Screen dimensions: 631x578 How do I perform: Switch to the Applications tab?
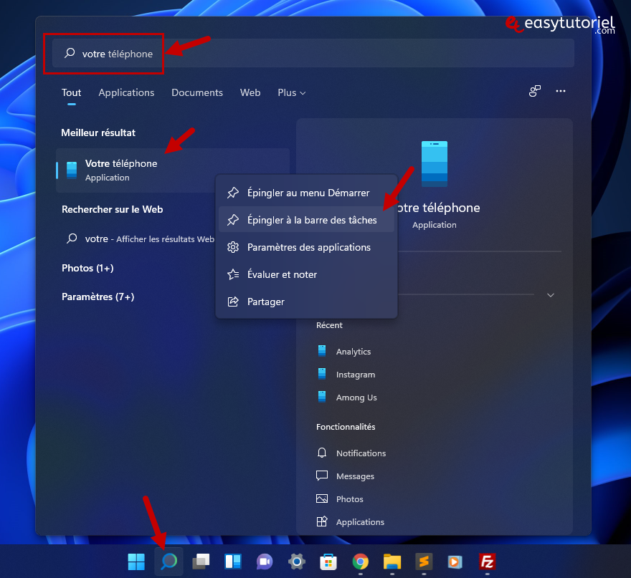pos(126,93)
